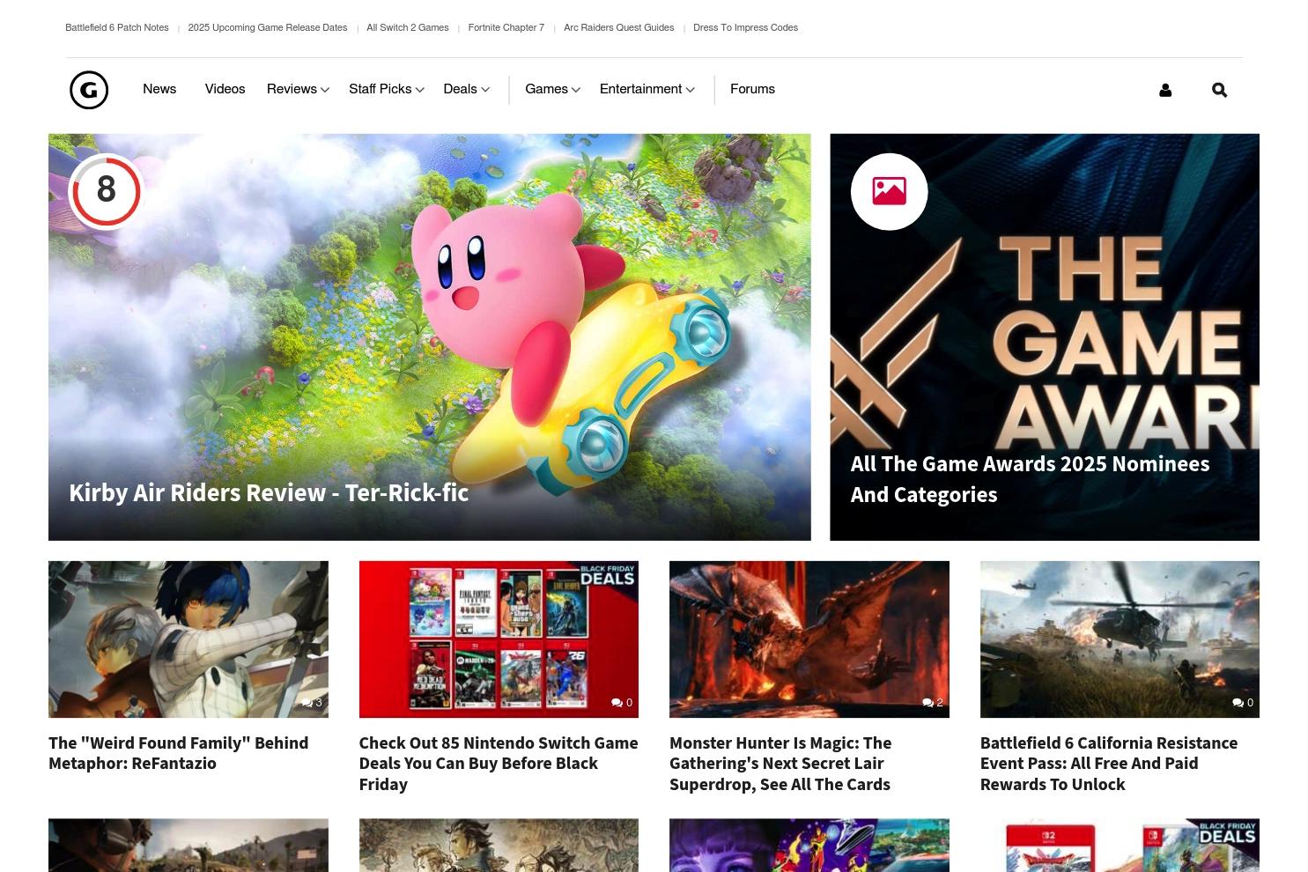Open Kirby Air Riders Review headline

[269, 492]
